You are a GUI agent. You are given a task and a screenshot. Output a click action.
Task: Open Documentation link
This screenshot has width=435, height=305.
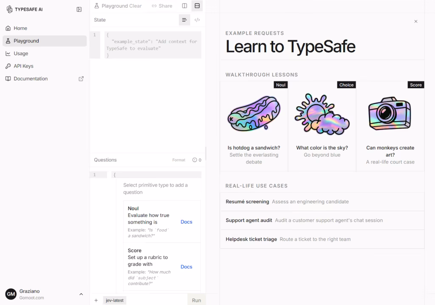coord(45,79)
